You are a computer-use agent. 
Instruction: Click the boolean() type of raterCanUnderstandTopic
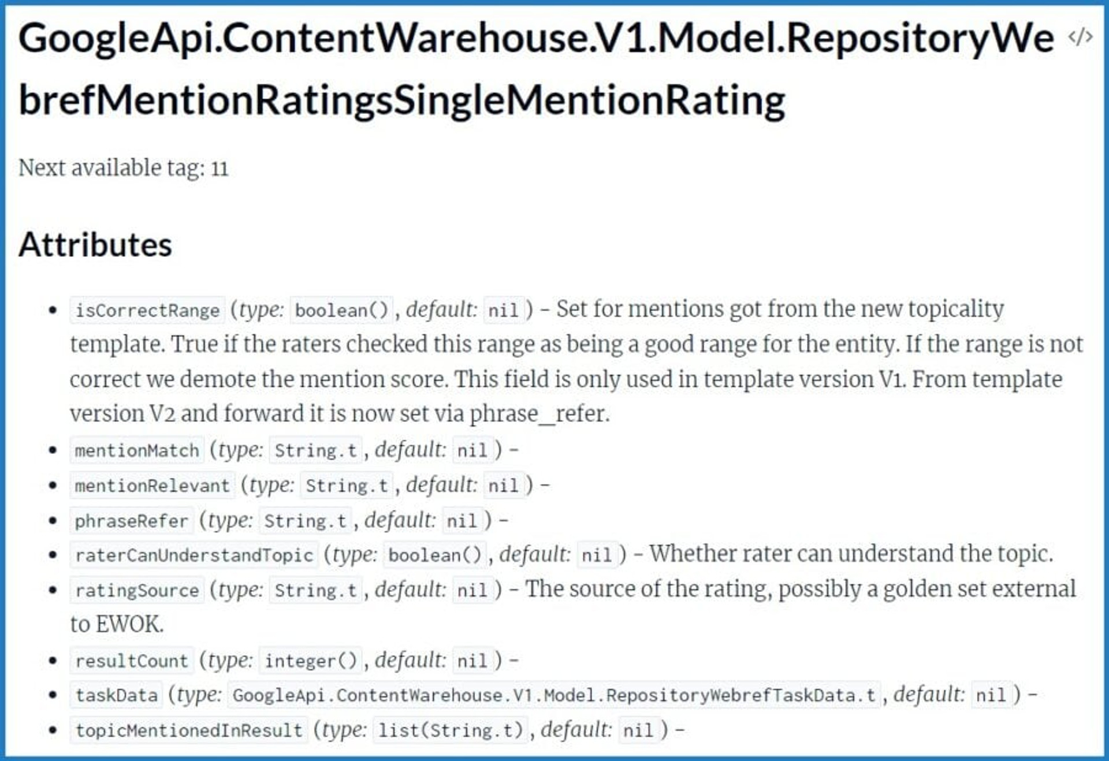point(435,555)
